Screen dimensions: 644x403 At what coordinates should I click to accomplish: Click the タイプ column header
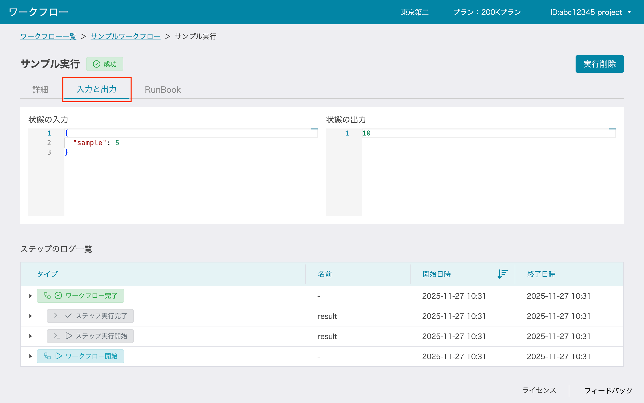(x=47, y=274)
